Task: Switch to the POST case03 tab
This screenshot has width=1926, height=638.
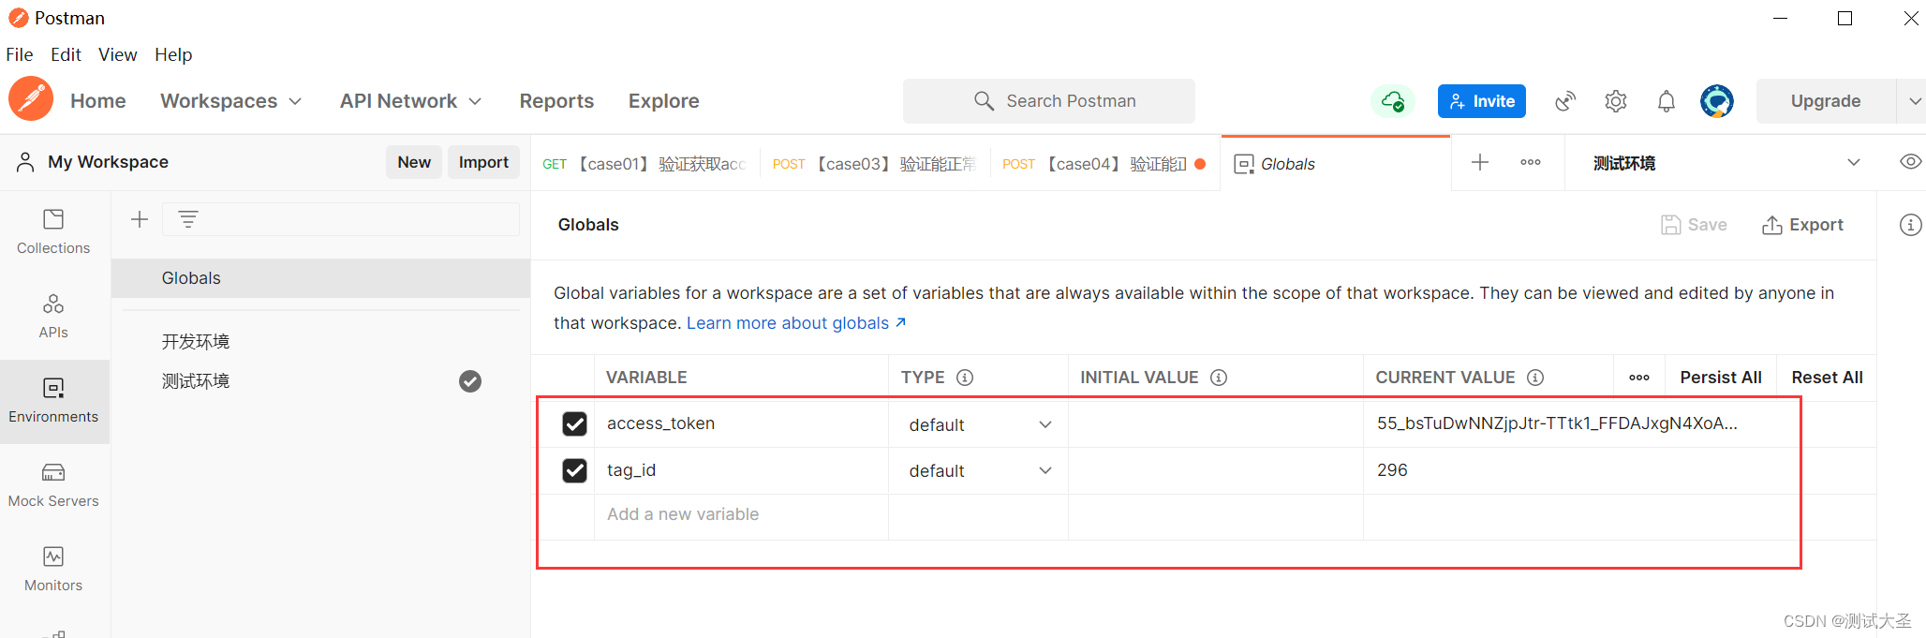Action: click(874, 164)
